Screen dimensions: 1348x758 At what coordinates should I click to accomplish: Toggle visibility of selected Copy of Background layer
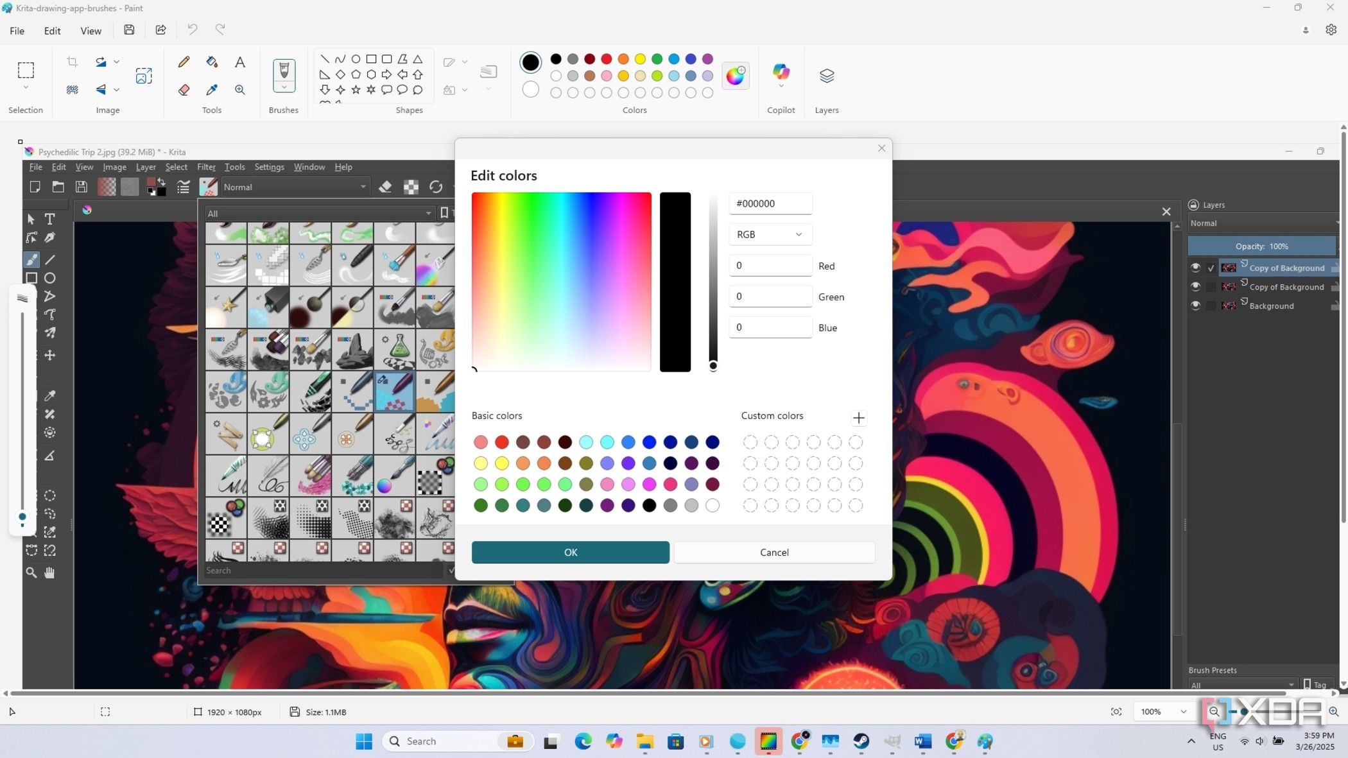[1195, 268]
